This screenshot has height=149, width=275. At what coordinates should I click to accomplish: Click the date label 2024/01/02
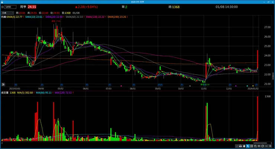(253, 89)
